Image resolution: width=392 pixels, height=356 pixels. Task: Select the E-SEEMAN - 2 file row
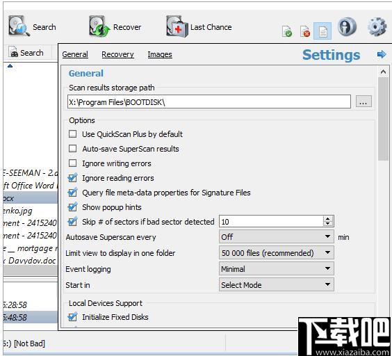(x=31, y=173)
